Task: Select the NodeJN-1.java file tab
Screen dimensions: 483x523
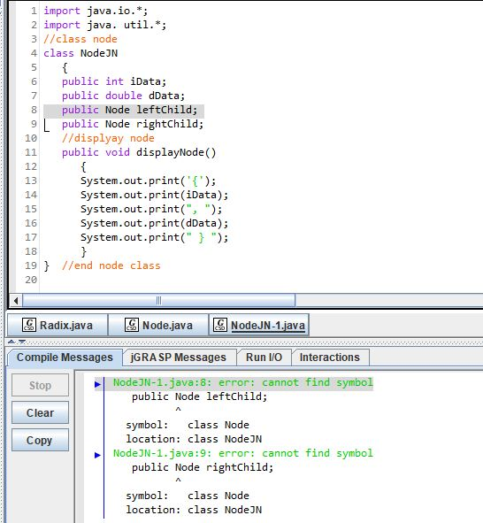Action: click(259, 325)
